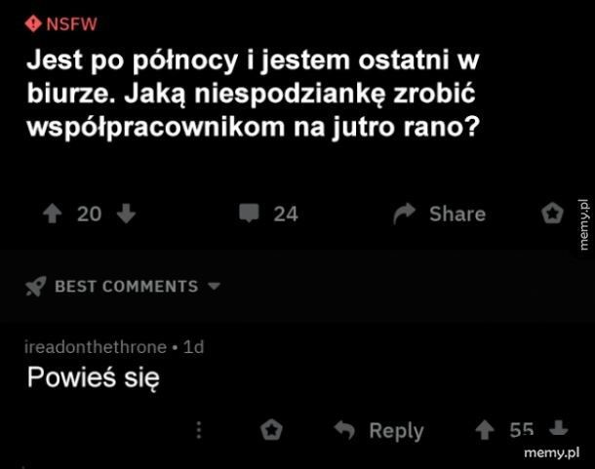Click the reply arrow icon on comment
Viewport: 595px width, 469px height.
344,430
